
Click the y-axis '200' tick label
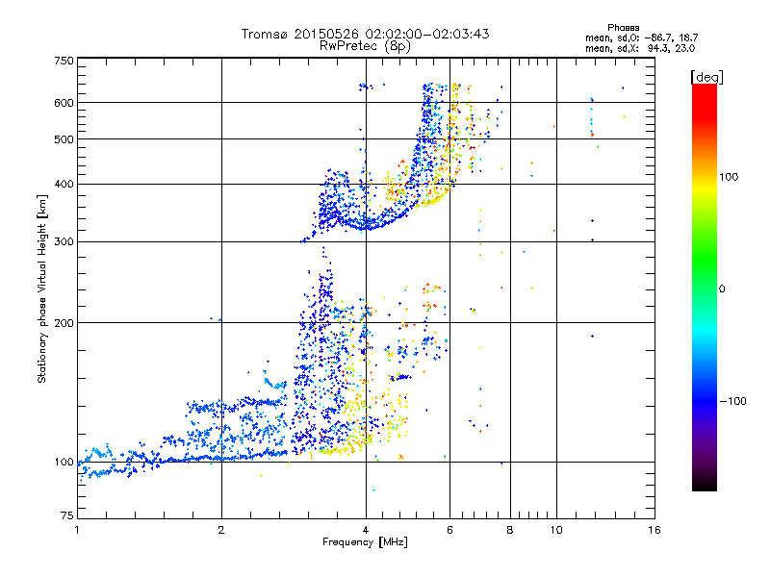[x=64, y=323]
